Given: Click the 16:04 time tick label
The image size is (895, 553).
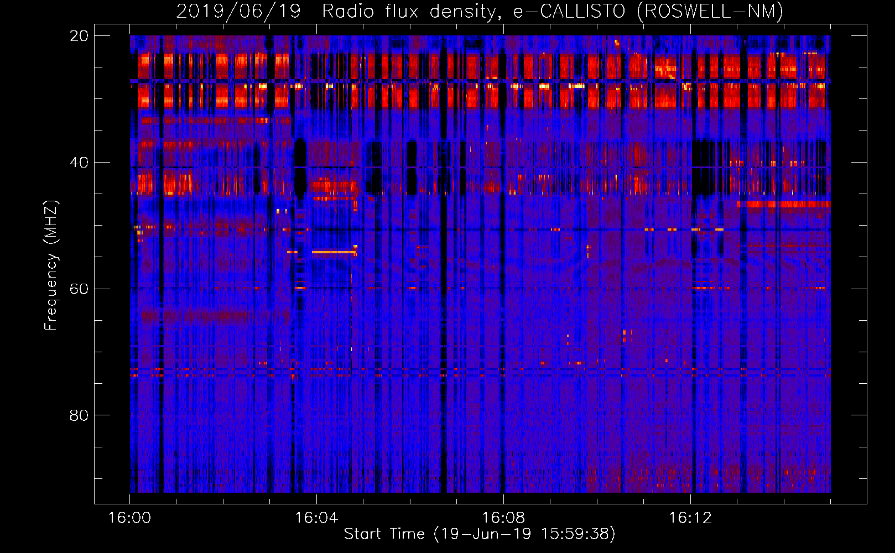Looking at the screenshot, I should pos(316,518).
